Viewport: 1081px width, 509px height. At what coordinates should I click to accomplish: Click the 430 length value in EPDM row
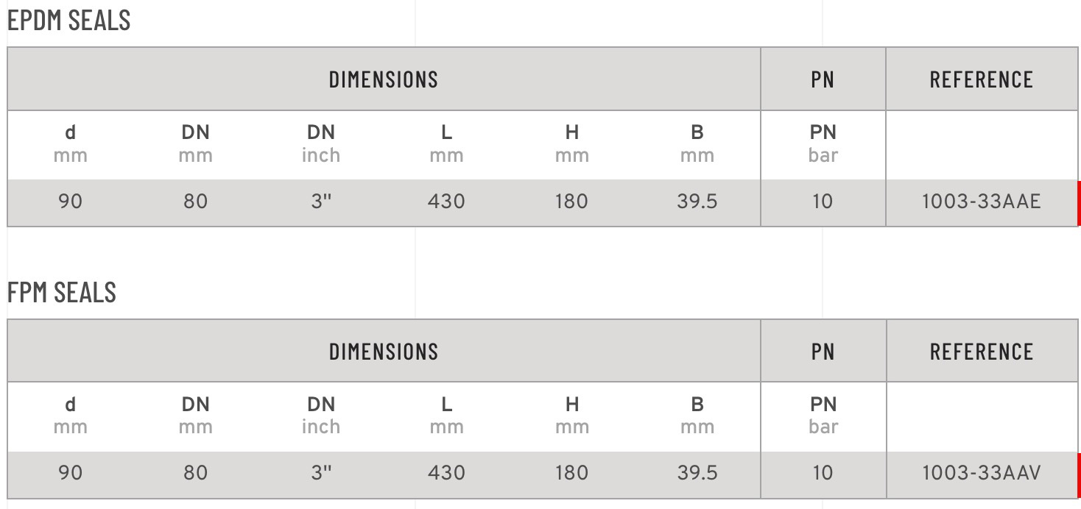tap(446, 202)
